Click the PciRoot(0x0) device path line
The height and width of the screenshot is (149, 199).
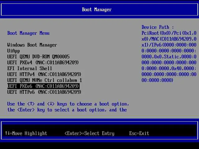169,33
